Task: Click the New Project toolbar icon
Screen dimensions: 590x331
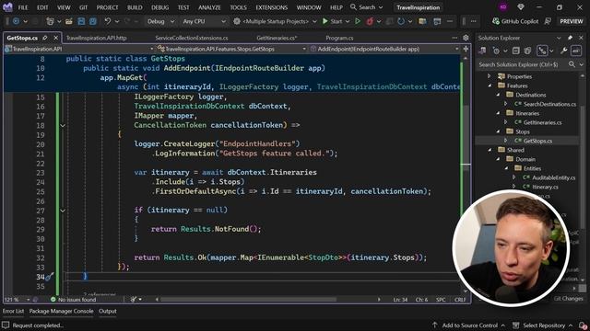Action: 50,21
